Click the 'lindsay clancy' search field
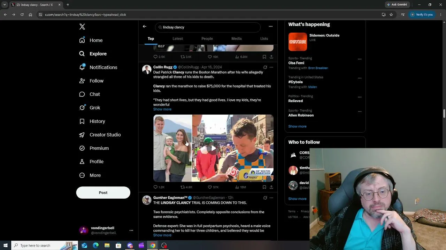 tap(208, 27)
